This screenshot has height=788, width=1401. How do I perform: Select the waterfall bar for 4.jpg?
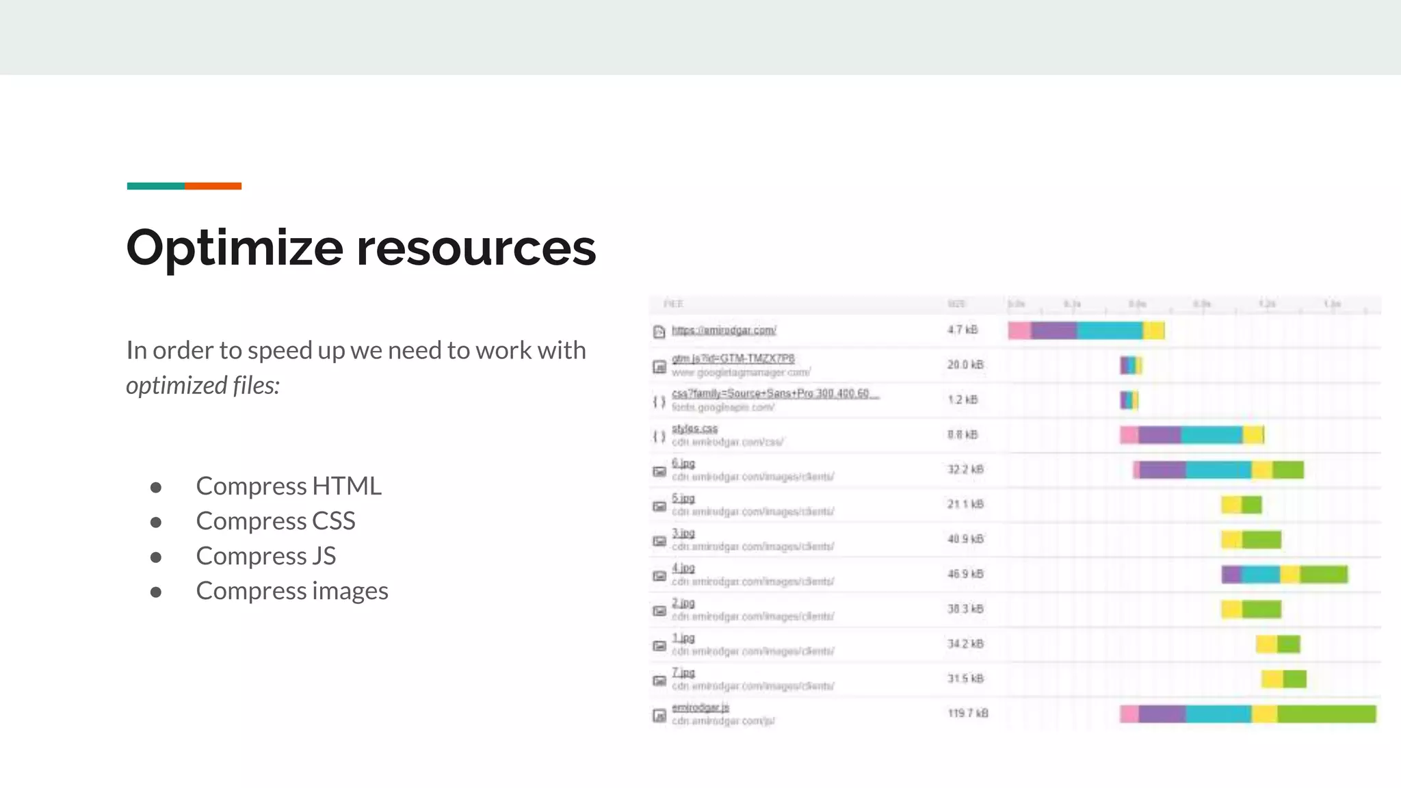tap(1285, 575)
